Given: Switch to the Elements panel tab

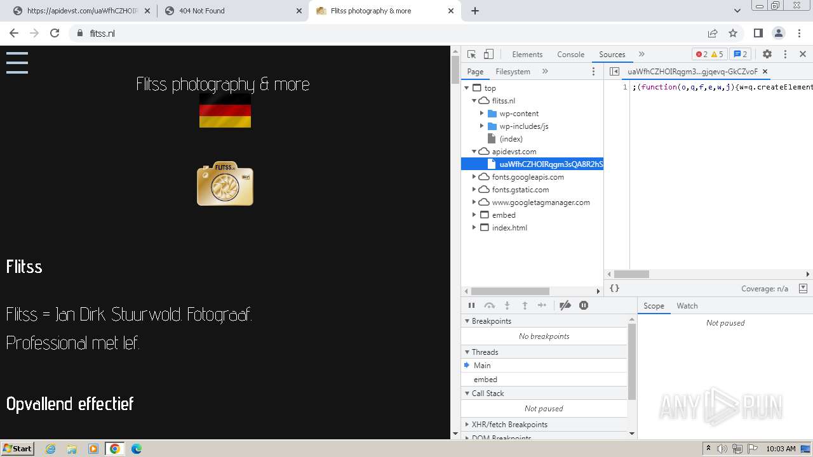Looking at the screenshot, I should [527, 55].
